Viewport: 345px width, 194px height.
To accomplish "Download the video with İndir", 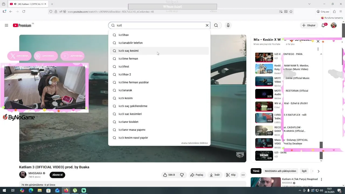I will pos(215,175).
